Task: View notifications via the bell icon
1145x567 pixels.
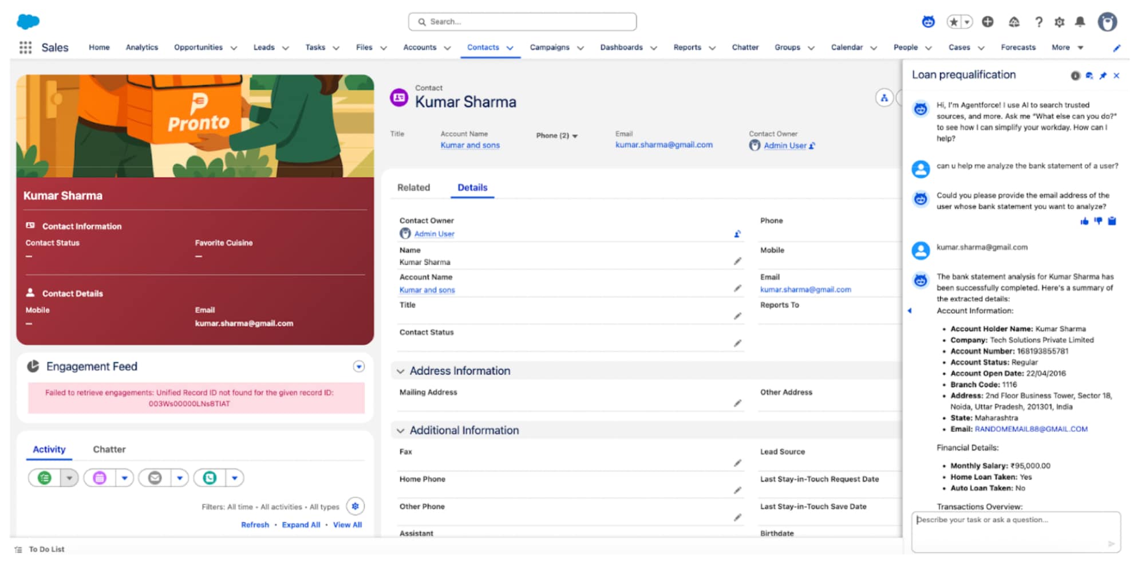Action: click(1081, 22)
